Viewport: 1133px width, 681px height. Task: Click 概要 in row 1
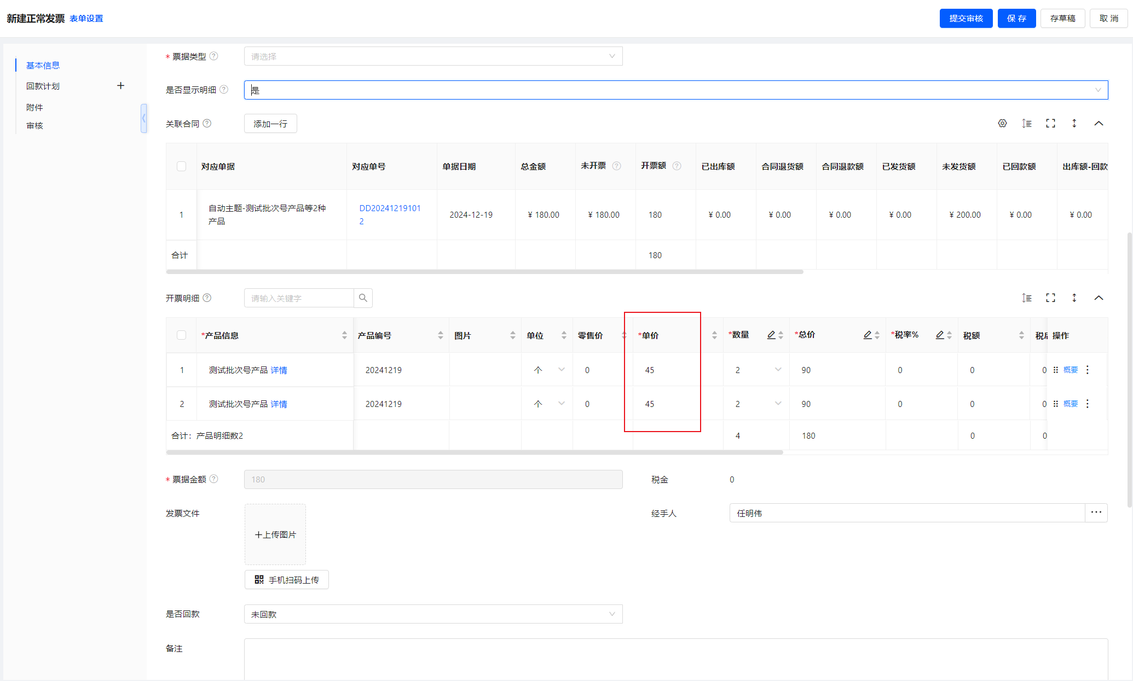click(1071, 370)
